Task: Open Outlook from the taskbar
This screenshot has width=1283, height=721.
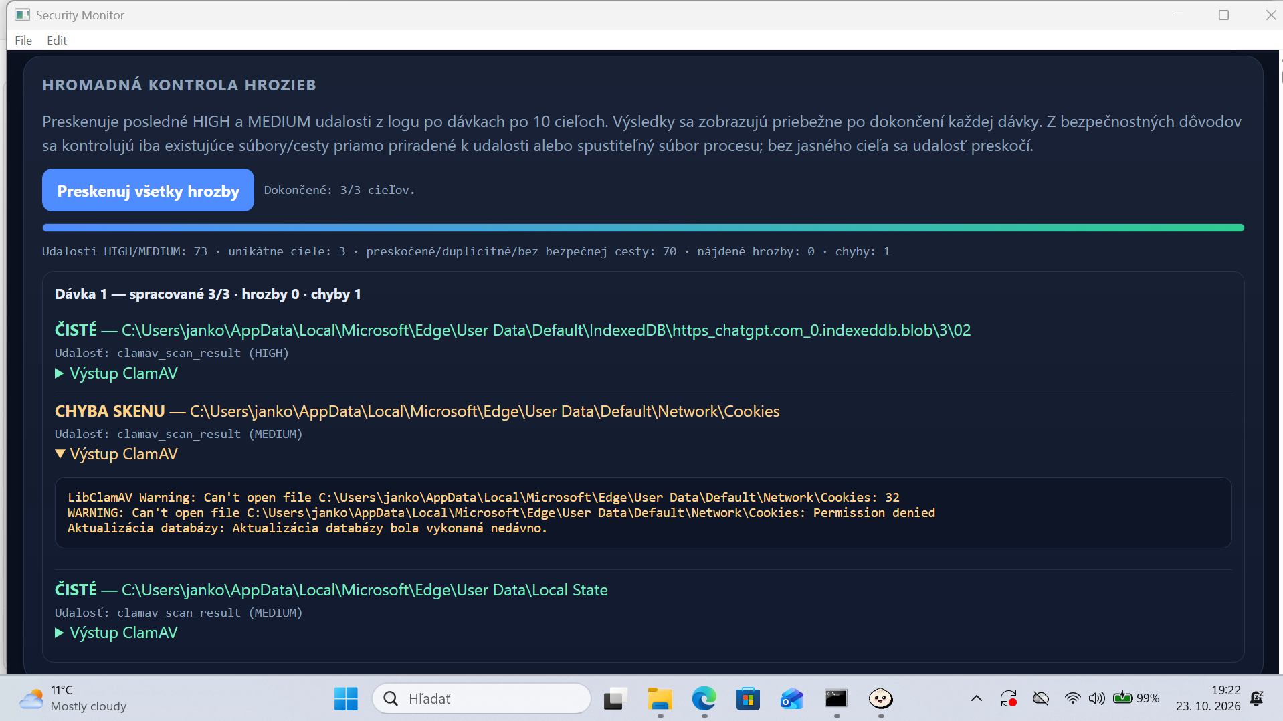Action: tap(792, 699)
